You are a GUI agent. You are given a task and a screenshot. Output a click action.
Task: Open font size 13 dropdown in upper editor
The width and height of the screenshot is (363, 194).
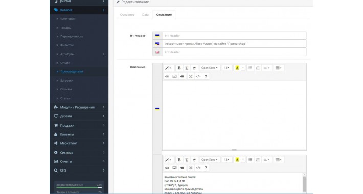point(226,68)
